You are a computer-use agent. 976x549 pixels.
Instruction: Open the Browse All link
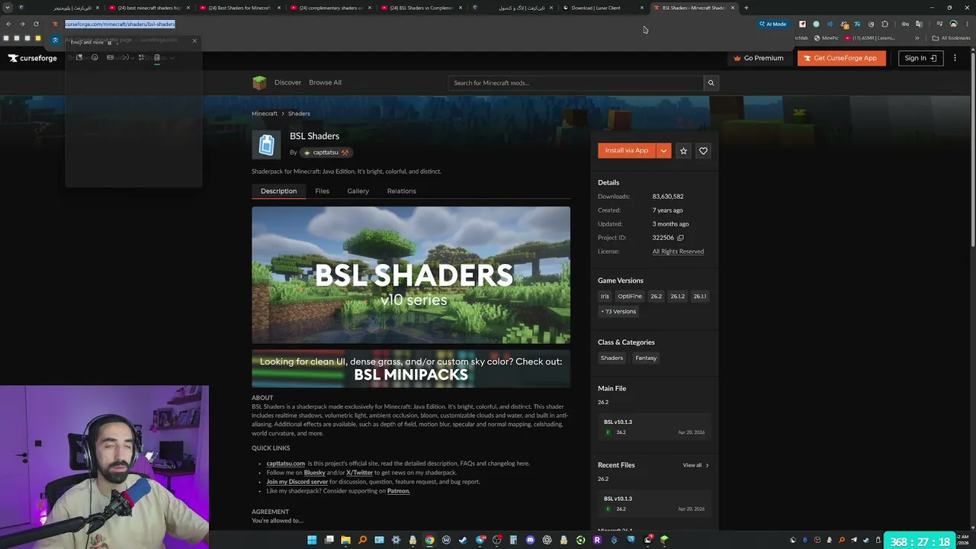[325, 82]
